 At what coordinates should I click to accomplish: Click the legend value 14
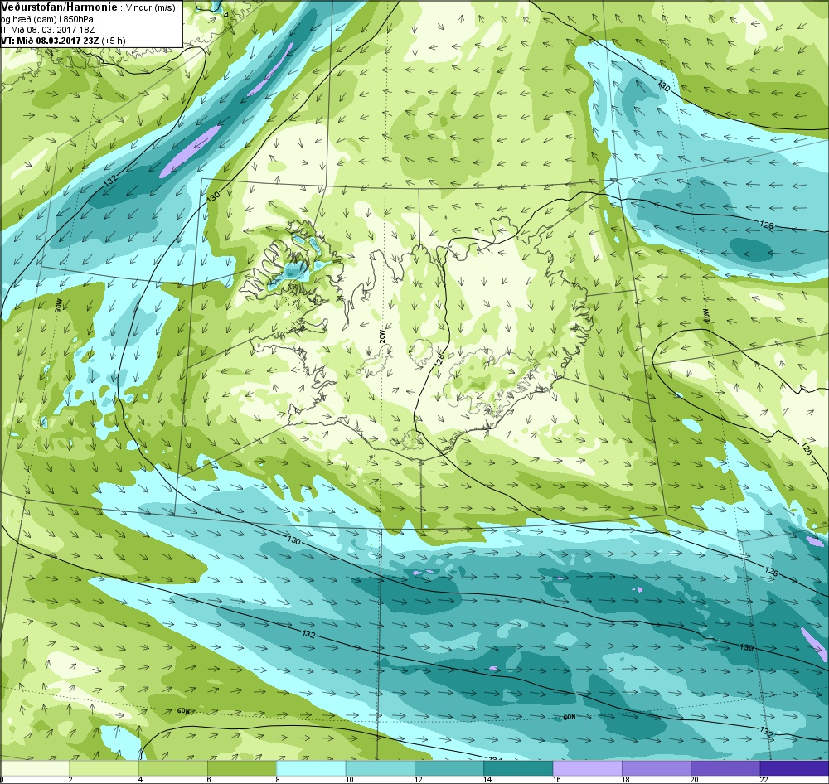(x=487, y=779)
